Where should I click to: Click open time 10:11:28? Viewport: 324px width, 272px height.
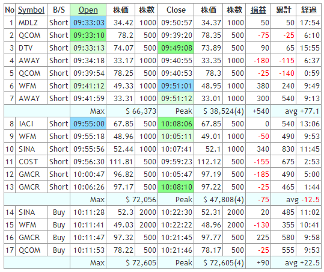tap(88, 212)
